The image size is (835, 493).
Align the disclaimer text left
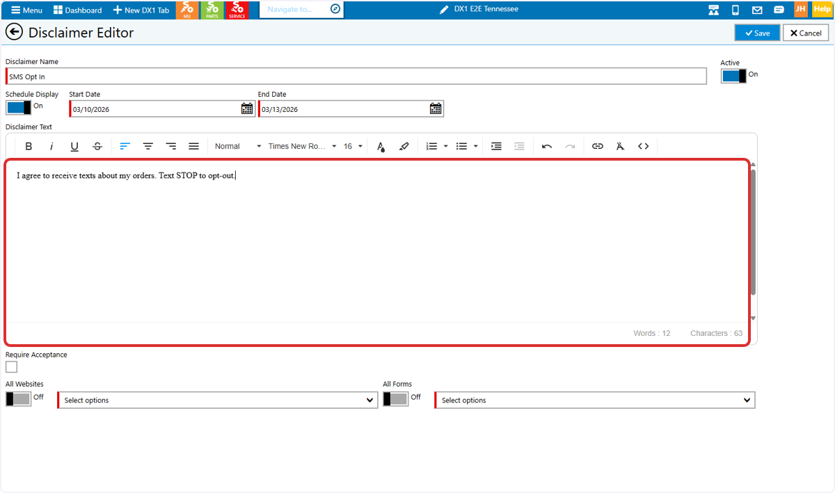pyautogui.click(x=125, y=146)
